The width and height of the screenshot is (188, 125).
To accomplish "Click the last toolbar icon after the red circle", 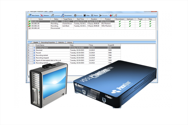I will tap(115, 15).
